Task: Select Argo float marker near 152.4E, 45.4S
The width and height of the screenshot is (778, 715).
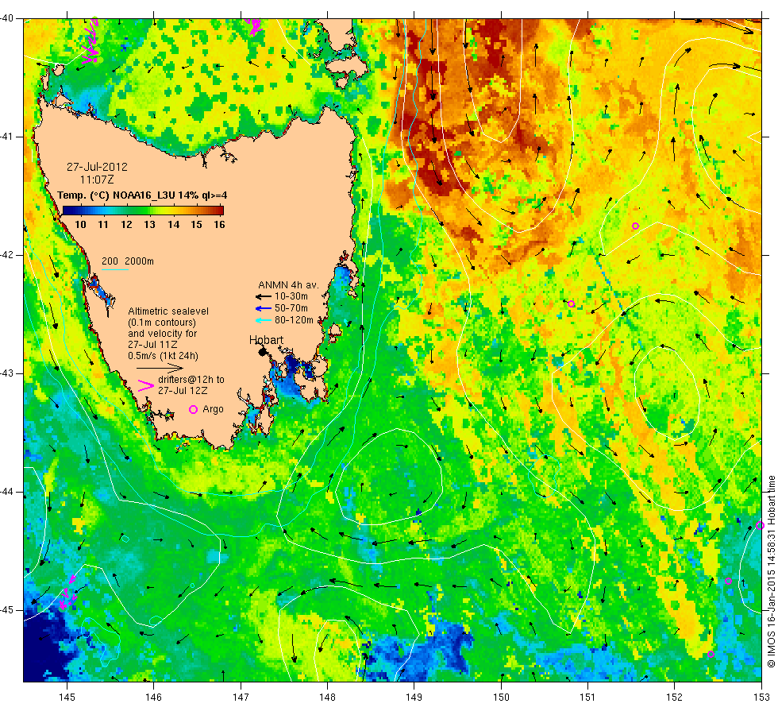Action: coord(711,654)
